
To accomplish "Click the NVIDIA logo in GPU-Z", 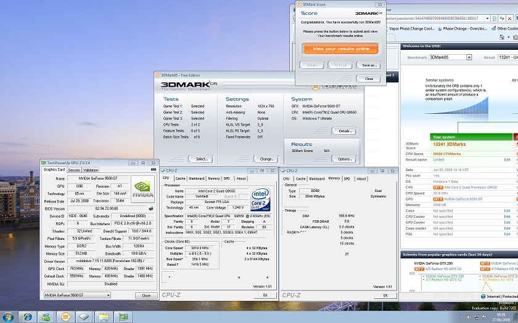I will pos(142,189).
